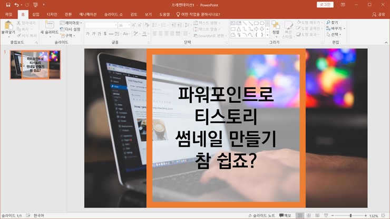Click the '어떤 작업을 원하시나요?' search box
390x219 pixels.
click(198, 14)
